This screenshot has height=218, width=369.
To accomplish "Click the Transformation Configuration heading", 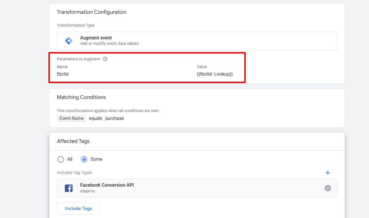I will click(92, 12).
